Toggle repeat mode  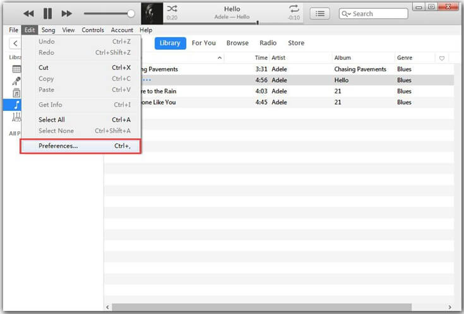point(294,9)
